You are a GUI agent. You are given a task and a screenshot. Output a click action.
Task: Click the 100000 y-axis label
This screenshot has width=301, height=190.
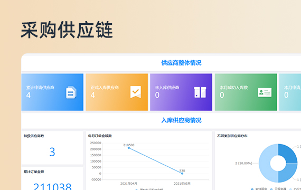96,161
